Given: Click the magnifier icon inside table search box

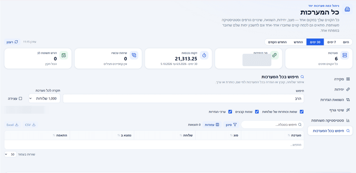Looking at the screenshot, I should click(300, 124).
